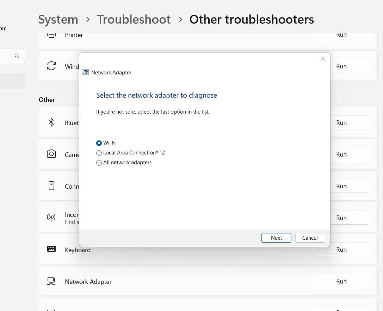Select the Wi-Fi radio button
The width and height of the screenshot is (383, 311).
coord(99,143)
